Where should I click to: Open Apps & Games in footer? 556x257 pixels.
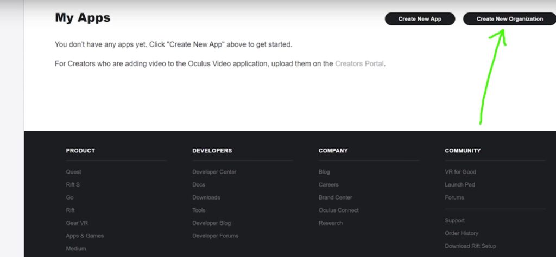pyautogui.click(x=85, y=236)
